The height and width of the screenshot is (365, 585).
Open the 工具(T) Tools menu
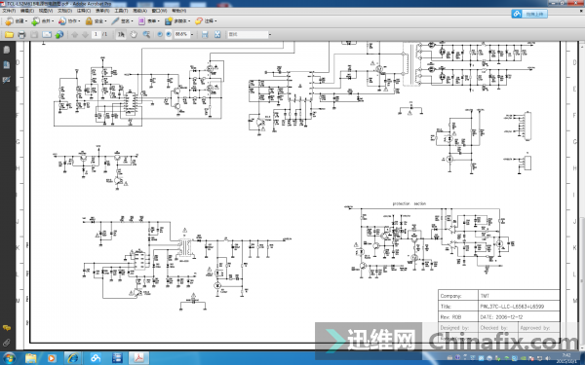[121, 11]
